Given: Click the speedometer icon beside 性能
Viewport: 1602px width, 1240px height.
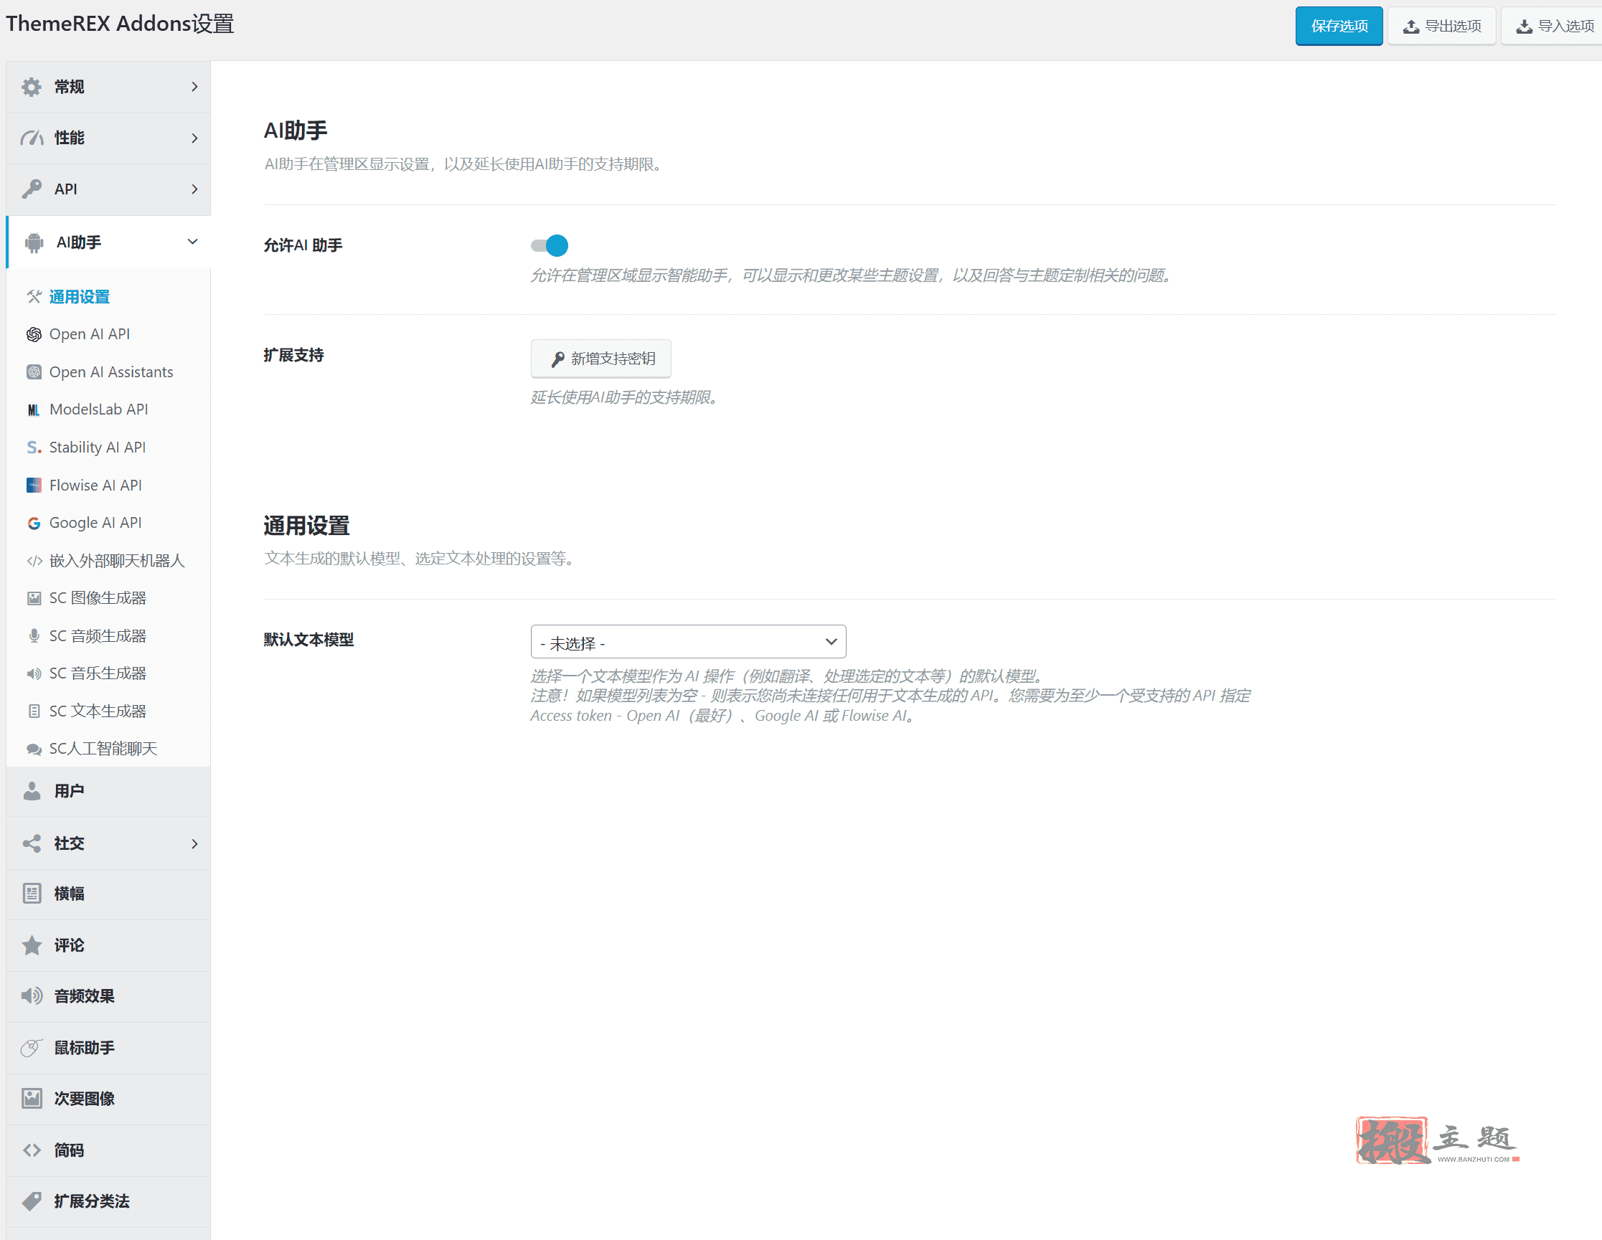Looking at the screenshot, I should [32, 138].
